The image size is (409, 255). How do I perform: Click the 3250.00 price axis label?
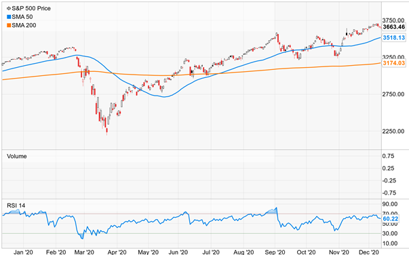pyautogui.click(x=393, y=57)
